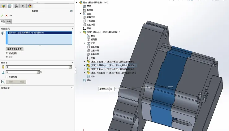
Task: Select the 矽鋼片.stp<1> component row
Action: [111, 65]
